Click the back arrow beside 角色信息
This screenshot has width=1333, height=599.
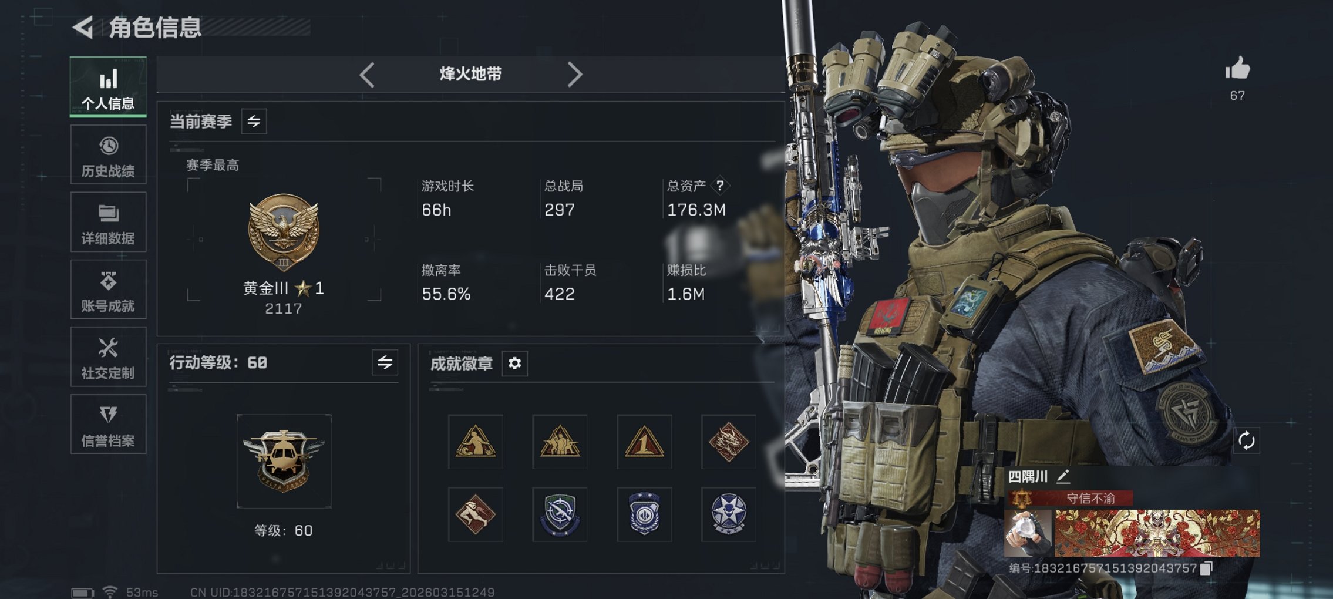click(83, 28)
